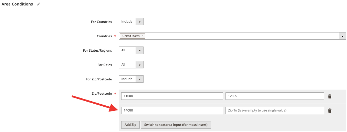Delete the 14000 zip row with trash icon
The image size is (347, 132).
coord(330,110)
